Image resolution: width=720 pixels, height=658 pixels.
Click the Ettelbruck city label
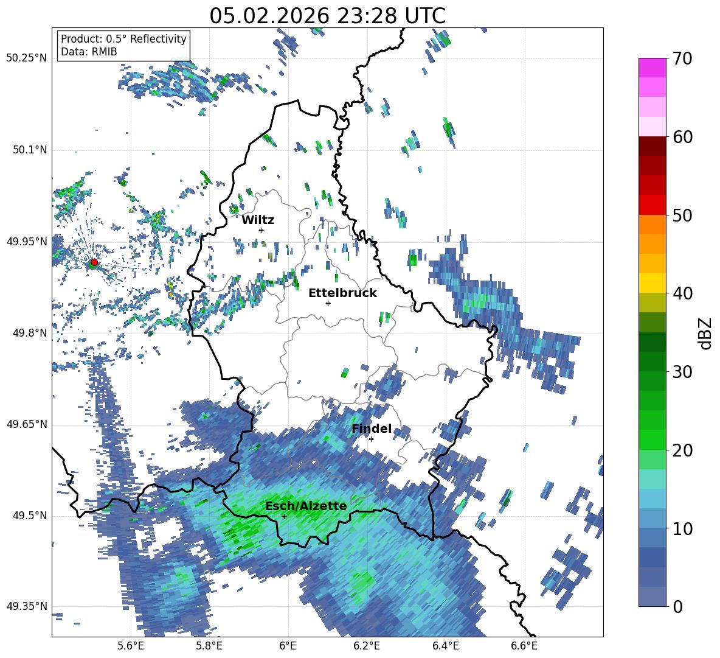pyautogui.click(x=342, y=293)
